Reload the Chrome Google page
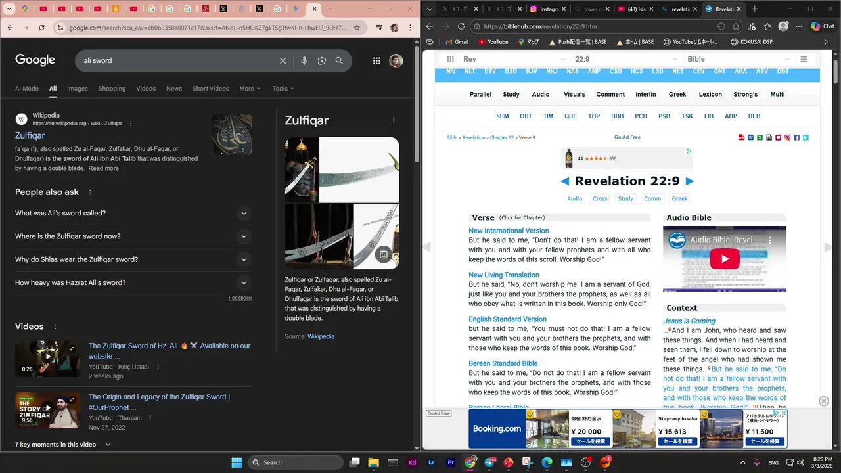The height and width of the screenshot is (473, 841). tap(41, 28)
